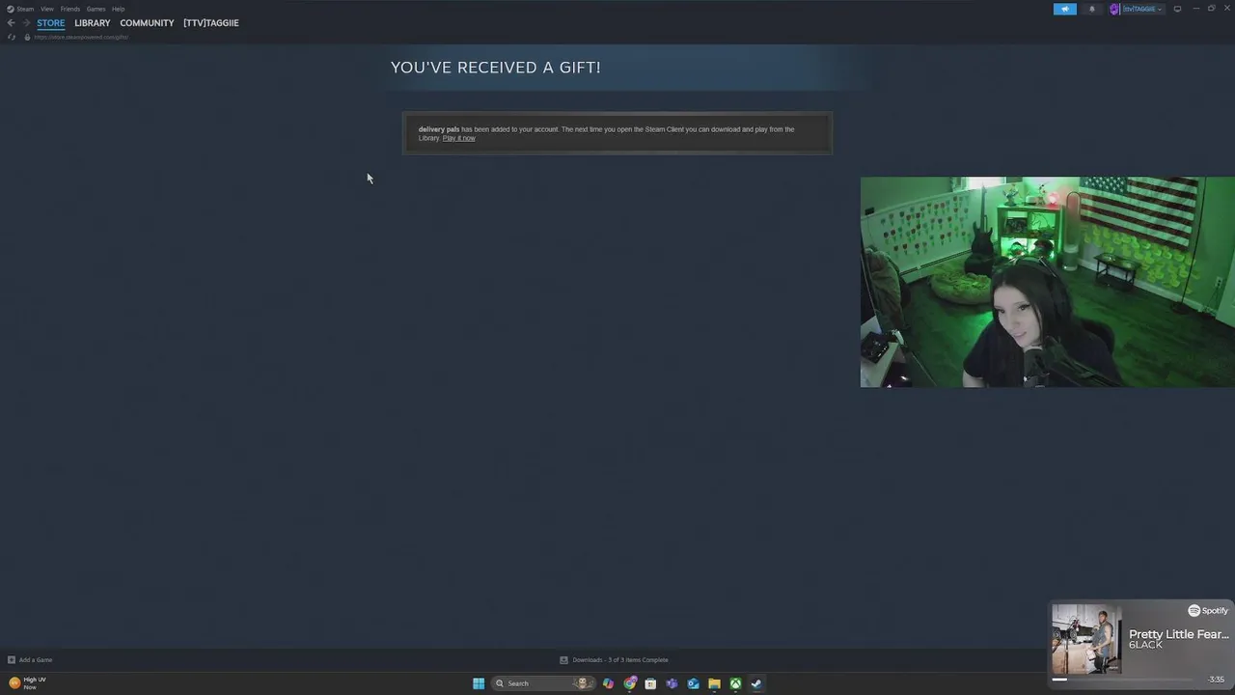Viewport: 1235px width, 695px height.
Task: Click the Spotify logo in the popup
Action: pos(1208,611)
